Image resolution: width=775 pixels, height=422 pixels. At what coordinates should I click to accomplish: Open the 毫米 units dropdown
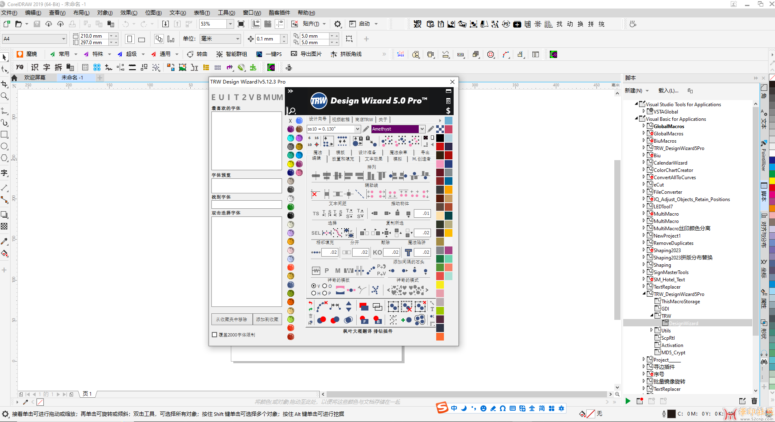point(237,39)
